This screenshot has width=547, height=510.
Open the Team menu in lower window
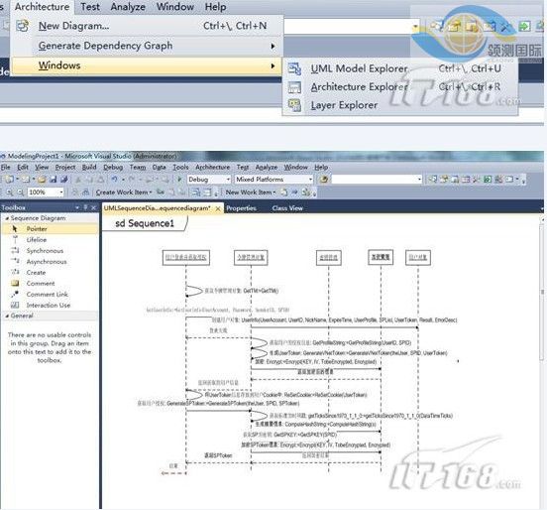(x=138, y=167)
